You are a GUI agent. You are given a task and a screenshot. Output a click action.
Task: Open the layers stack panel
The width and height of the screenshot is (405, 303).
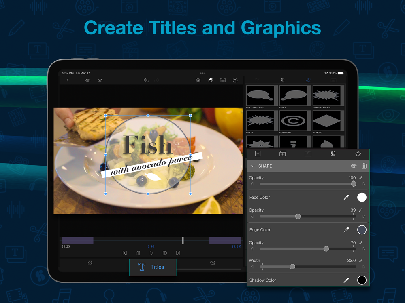point(211,80)
